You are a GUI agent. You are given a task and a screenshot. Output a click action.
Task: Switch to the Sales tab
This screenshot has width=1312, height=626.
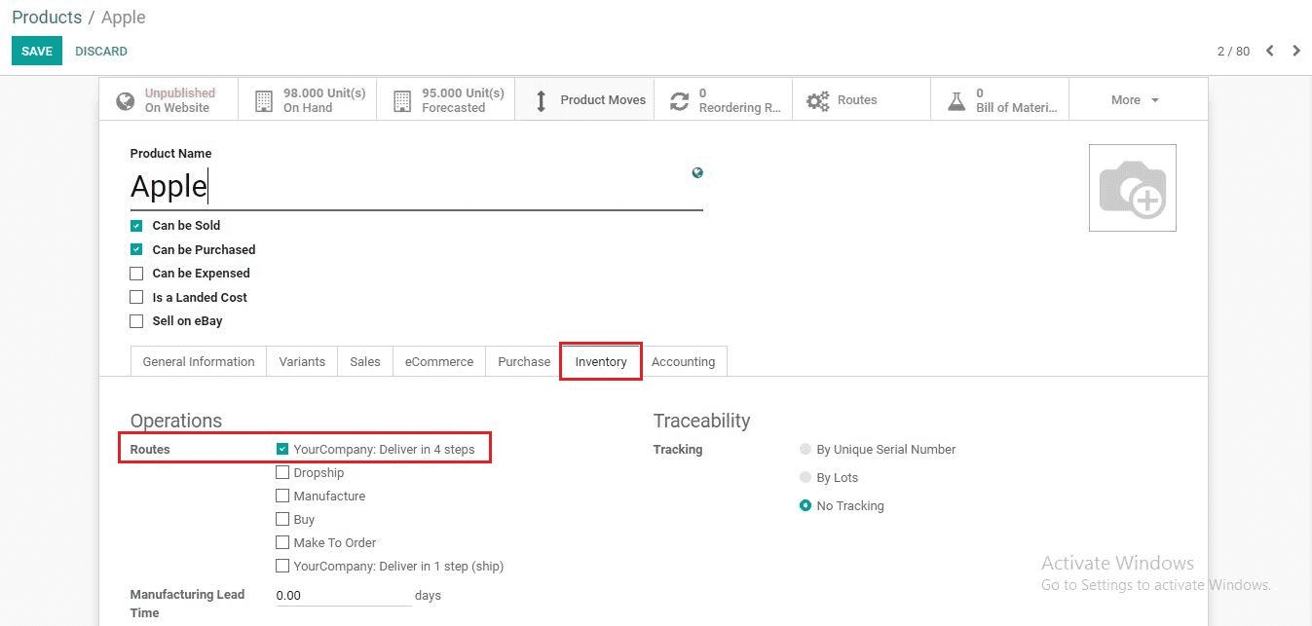coord(365,361)
